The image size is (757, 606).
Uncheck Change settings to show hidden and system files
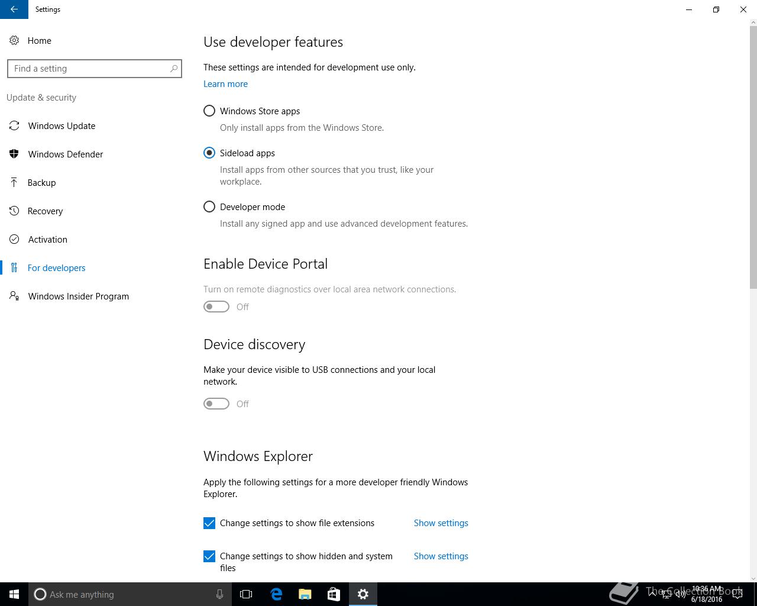point(209,556)
